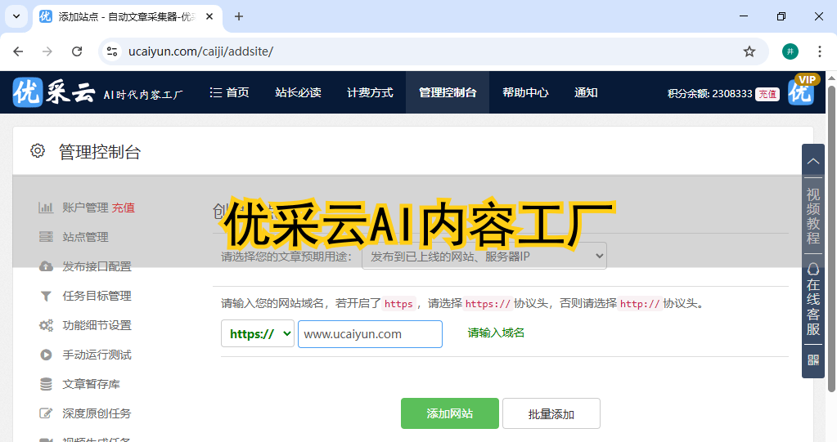
Task: Click the VIP avatar icon in header
Action: click(802, 92)
